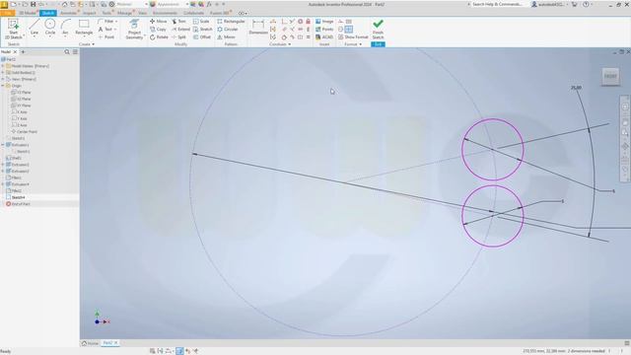Expand the Solid Bodies node
This screenshot has height=355, width=631.
coord(3,72)
